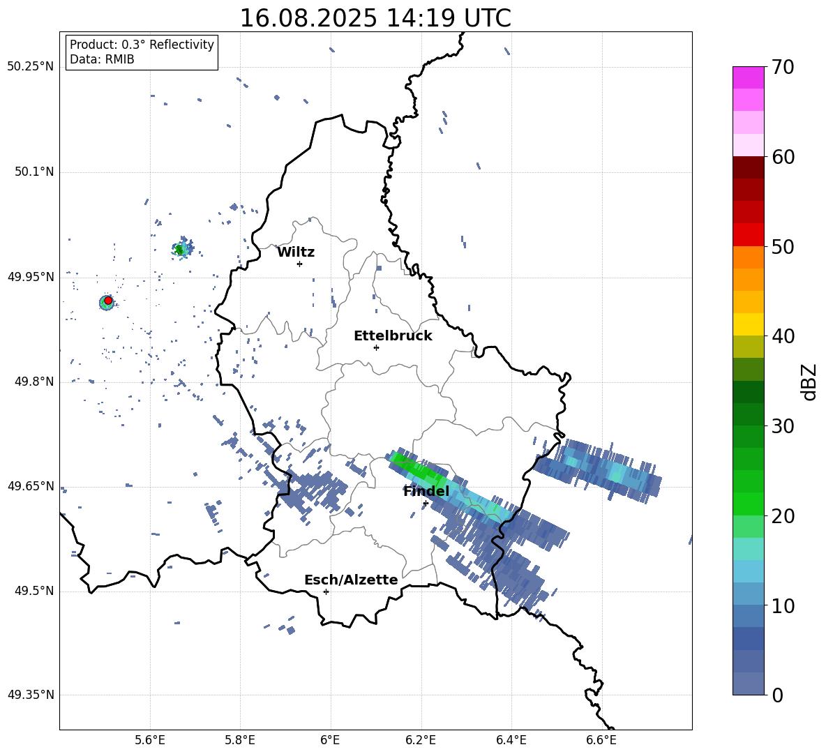Click the Wiltz city label
This screenshot has width=826, height=754.
(296, 252)
